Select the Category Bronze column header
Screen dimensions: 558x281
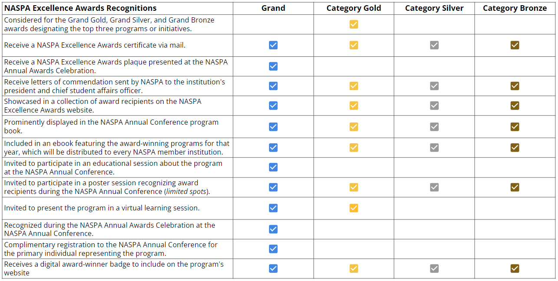515,8
